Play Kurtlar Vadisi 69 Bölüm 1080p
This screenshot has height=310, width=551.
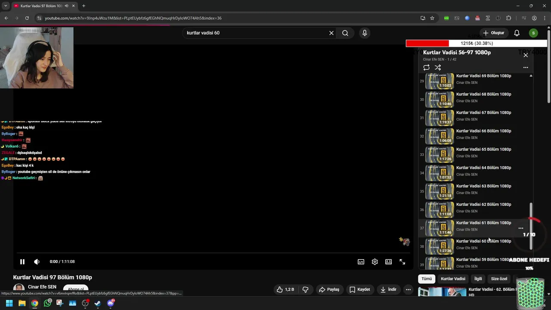tap(483, 76)
